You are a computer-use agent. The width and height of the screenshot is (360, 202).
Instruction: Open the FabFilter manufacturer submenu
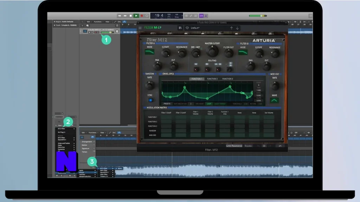87,175
